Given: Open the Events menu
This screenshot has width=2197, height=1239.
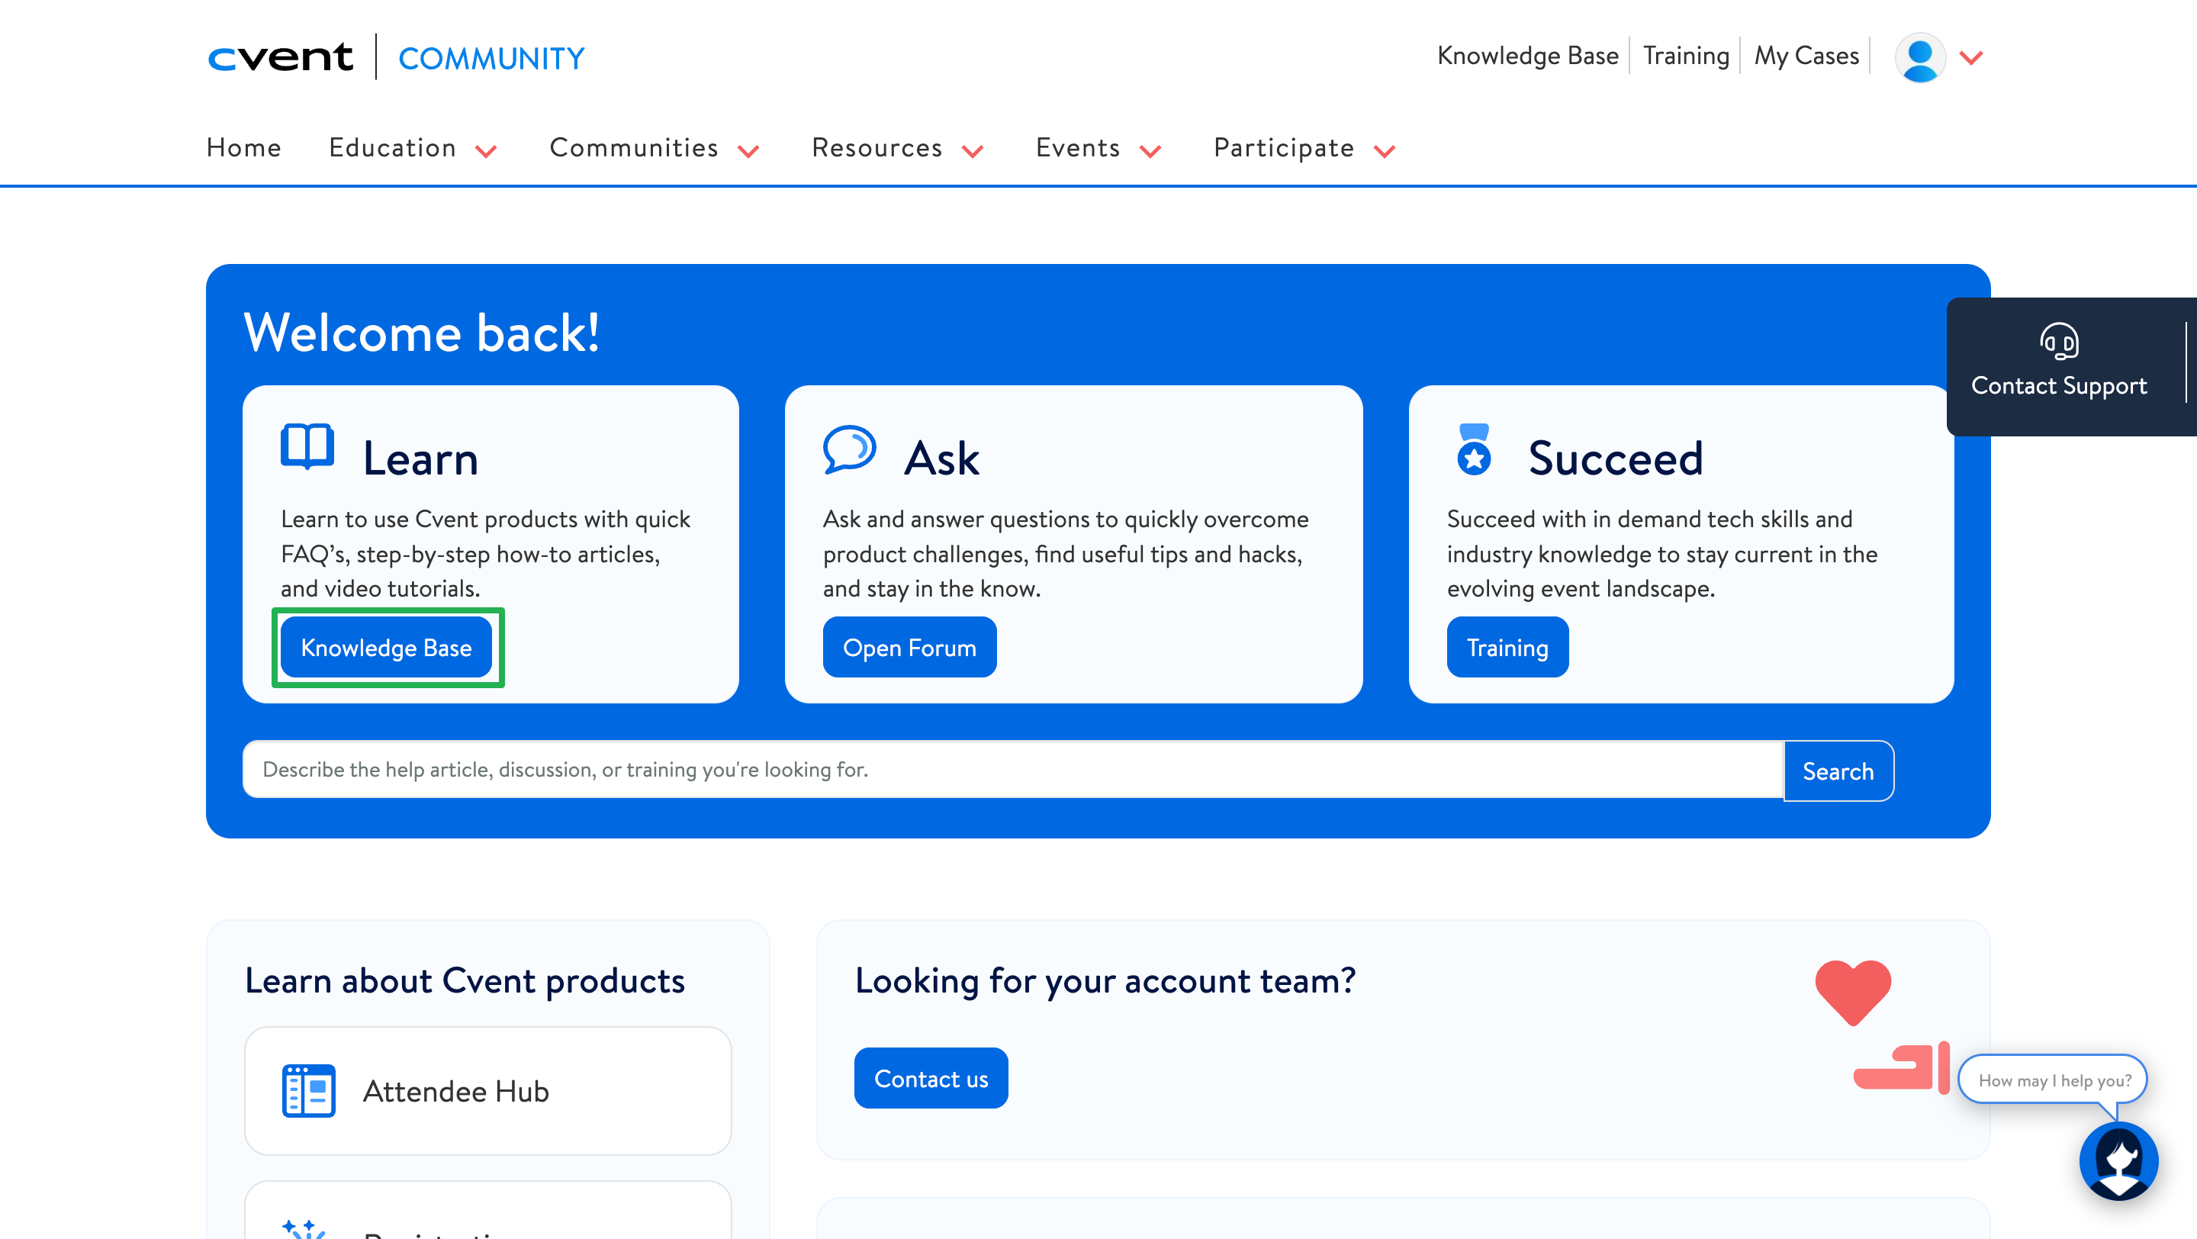Looking at the screenshot, I should pos(1077,147).
